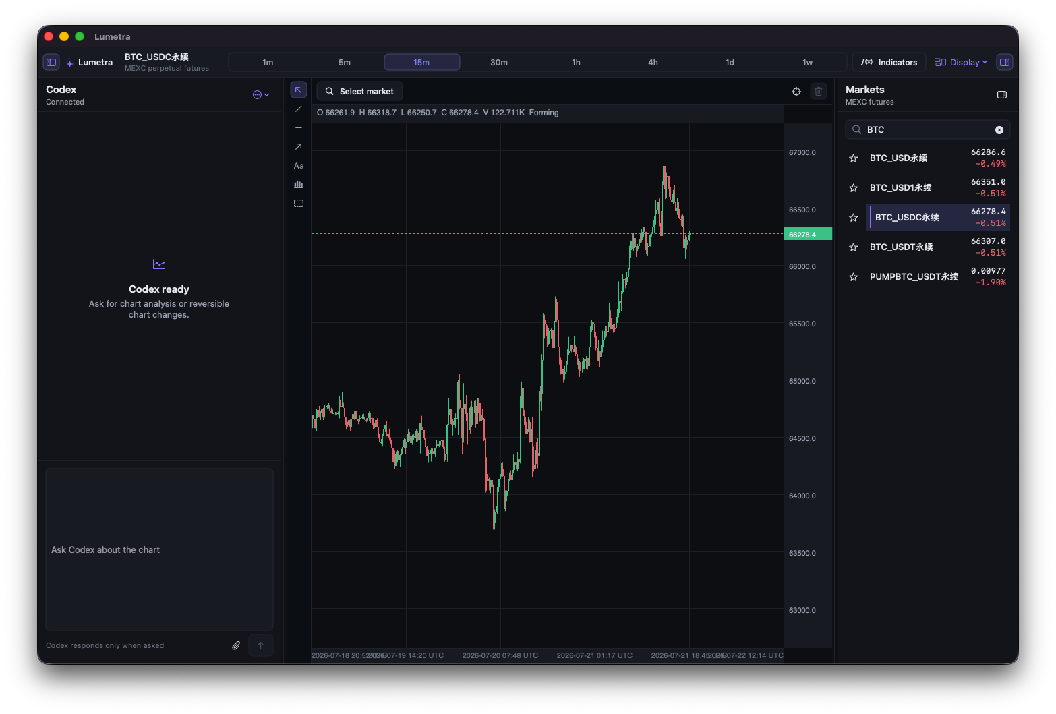Select the trend line drawing tool

299,109
